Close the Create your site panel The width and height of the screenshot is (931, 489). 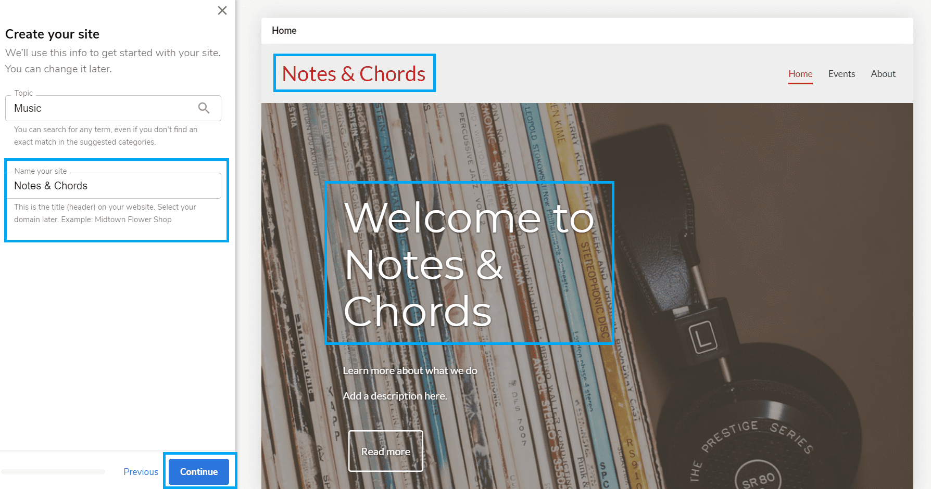click(x=222, y=10)
